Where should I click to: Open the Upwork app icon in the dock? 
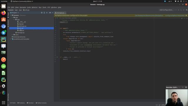coord(4,66)
